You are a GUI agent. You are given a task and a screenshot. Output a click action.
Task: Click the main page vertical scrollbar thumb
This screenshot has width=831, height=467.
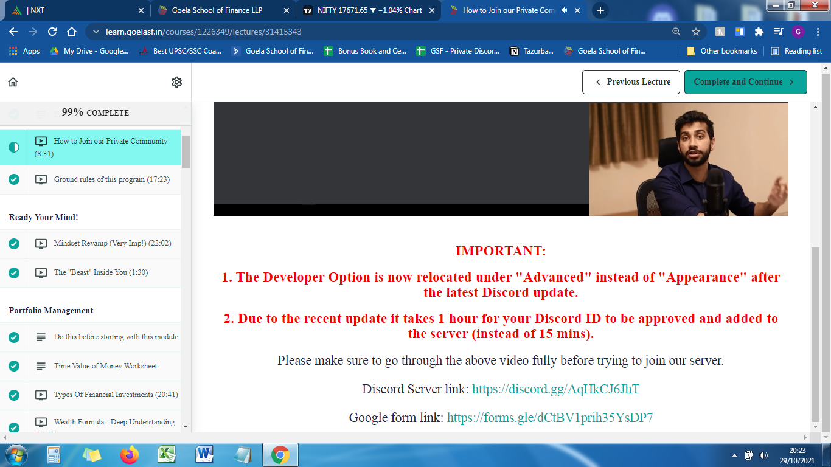click(x=816, y=334)
